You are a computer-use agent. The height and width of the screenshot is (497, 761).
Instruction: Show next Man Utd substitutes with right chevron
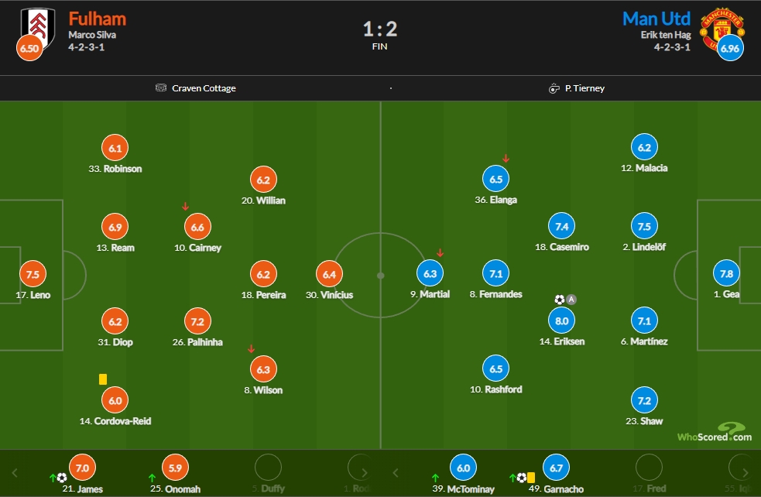(745, 473)
